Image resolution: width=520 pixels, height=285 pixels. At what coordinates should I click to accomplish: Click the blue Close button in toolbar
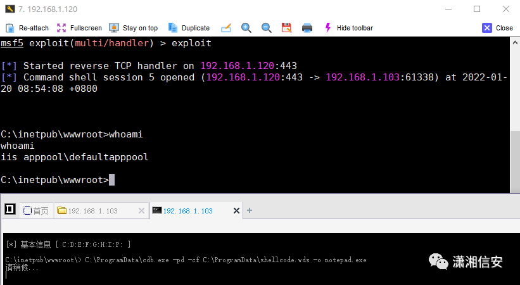pos(497,28)
